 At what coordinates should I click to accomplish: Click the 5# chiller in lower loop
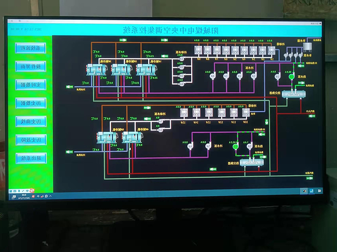pos(106,136)
